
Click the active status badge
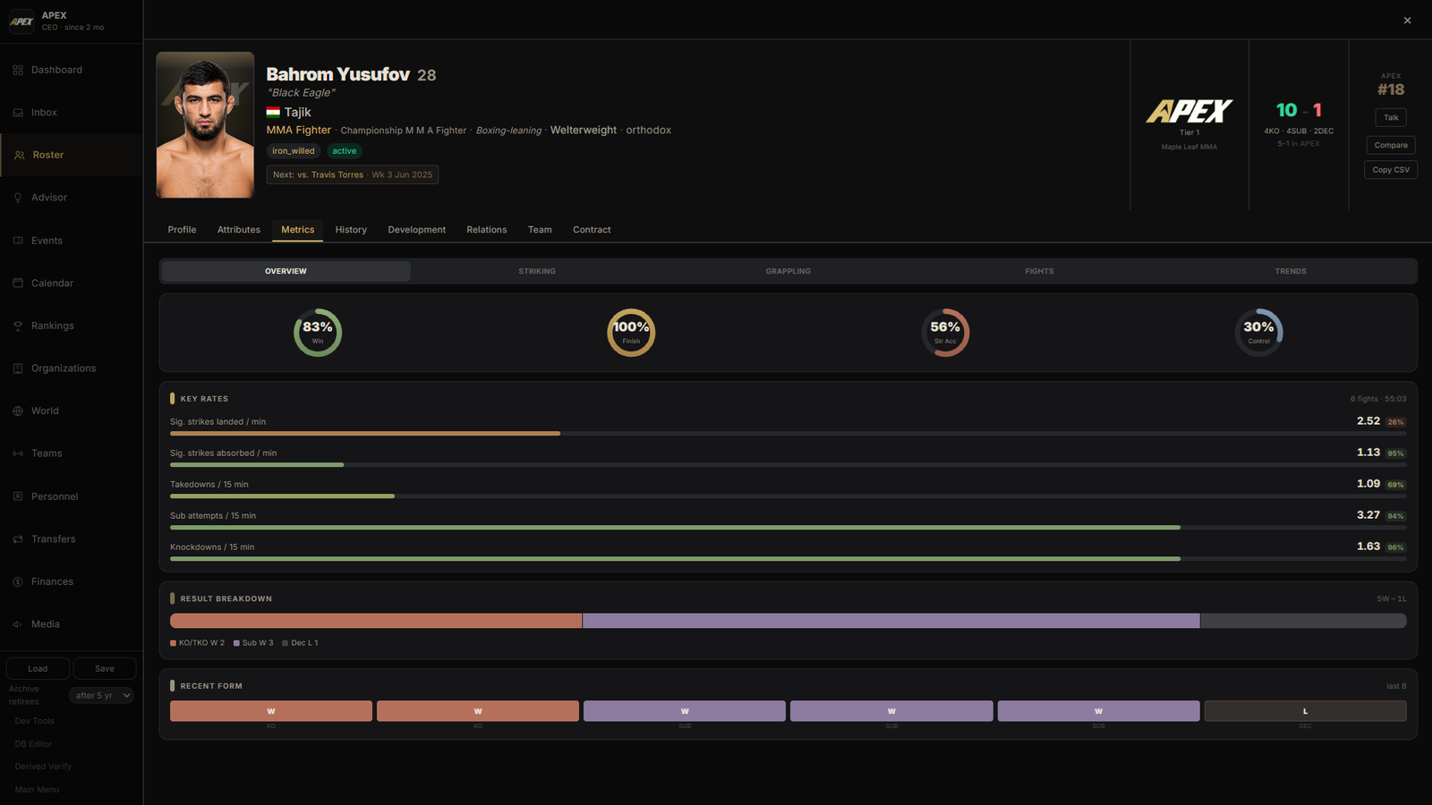(x=345, y=151)
